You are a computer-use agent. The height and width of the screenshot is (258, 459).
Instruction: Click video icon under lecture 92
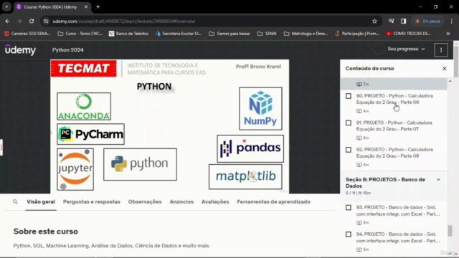(x=359, y=165)
